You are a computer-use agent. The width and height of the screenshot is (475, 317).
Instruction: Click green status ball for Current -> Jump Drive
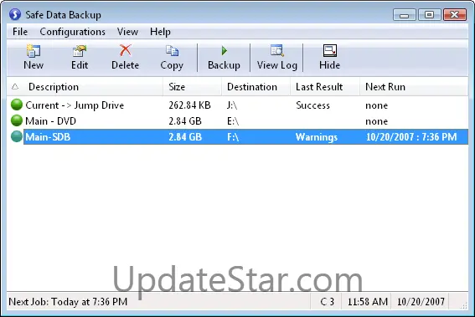17,105
